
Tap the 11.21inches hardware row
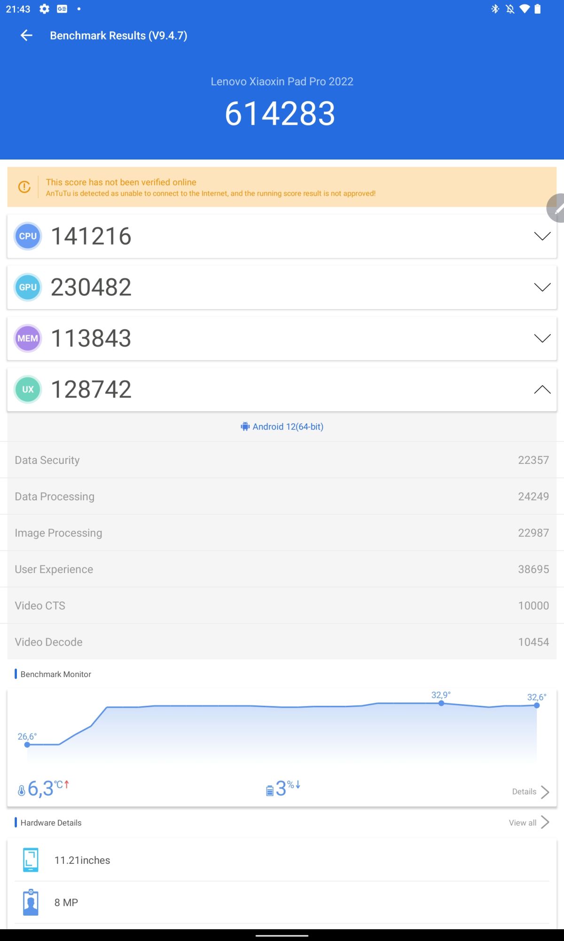point(282,860)
